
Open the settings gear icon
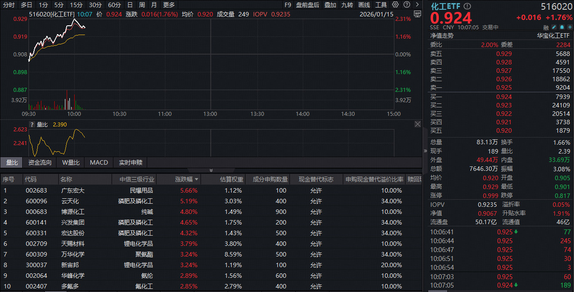click(395, 4)
